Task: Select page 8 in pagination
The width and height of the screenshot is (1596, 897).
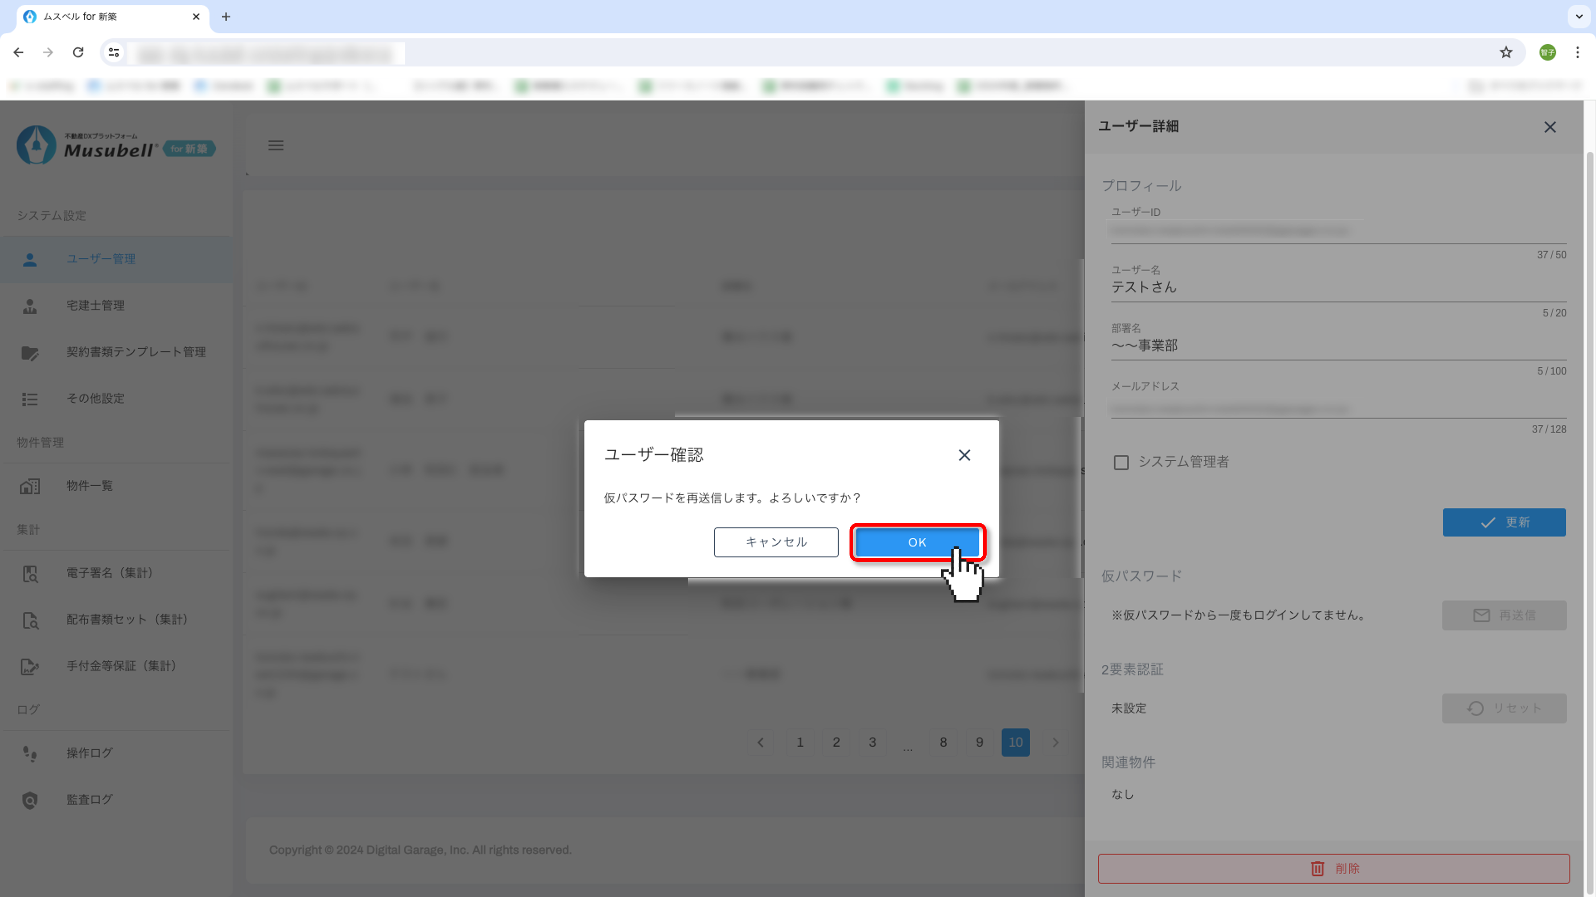Action: 943,742
